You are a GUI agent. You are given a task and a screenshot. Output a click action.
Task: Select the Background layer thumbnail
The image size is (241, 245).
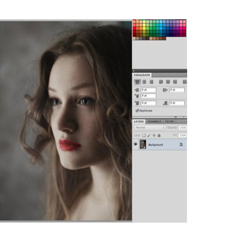click(x=143, y=145)
